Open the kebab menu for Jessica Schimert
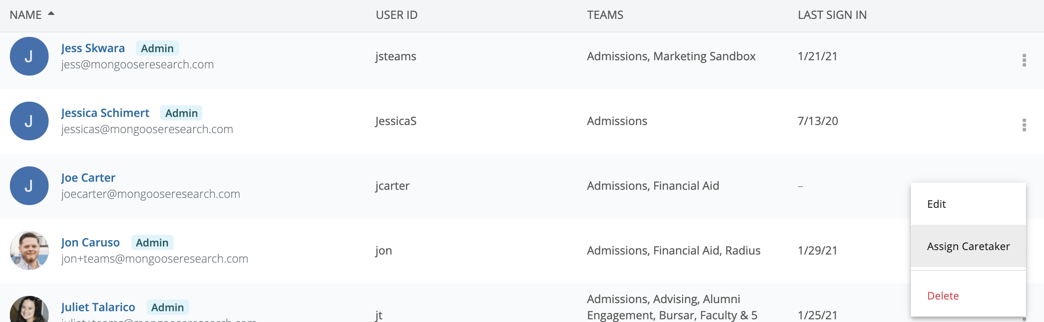 1024,125
